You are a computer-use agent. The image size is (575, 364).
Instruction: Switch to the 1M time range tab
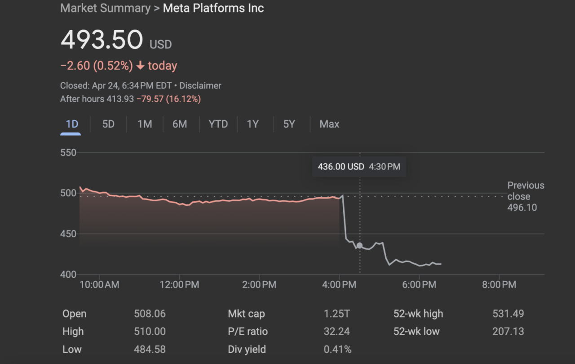(145, 124)
